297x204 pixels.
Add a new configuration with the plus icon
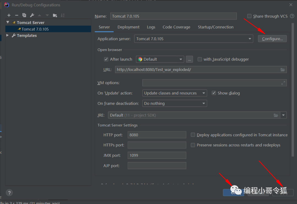click(9, 15)
